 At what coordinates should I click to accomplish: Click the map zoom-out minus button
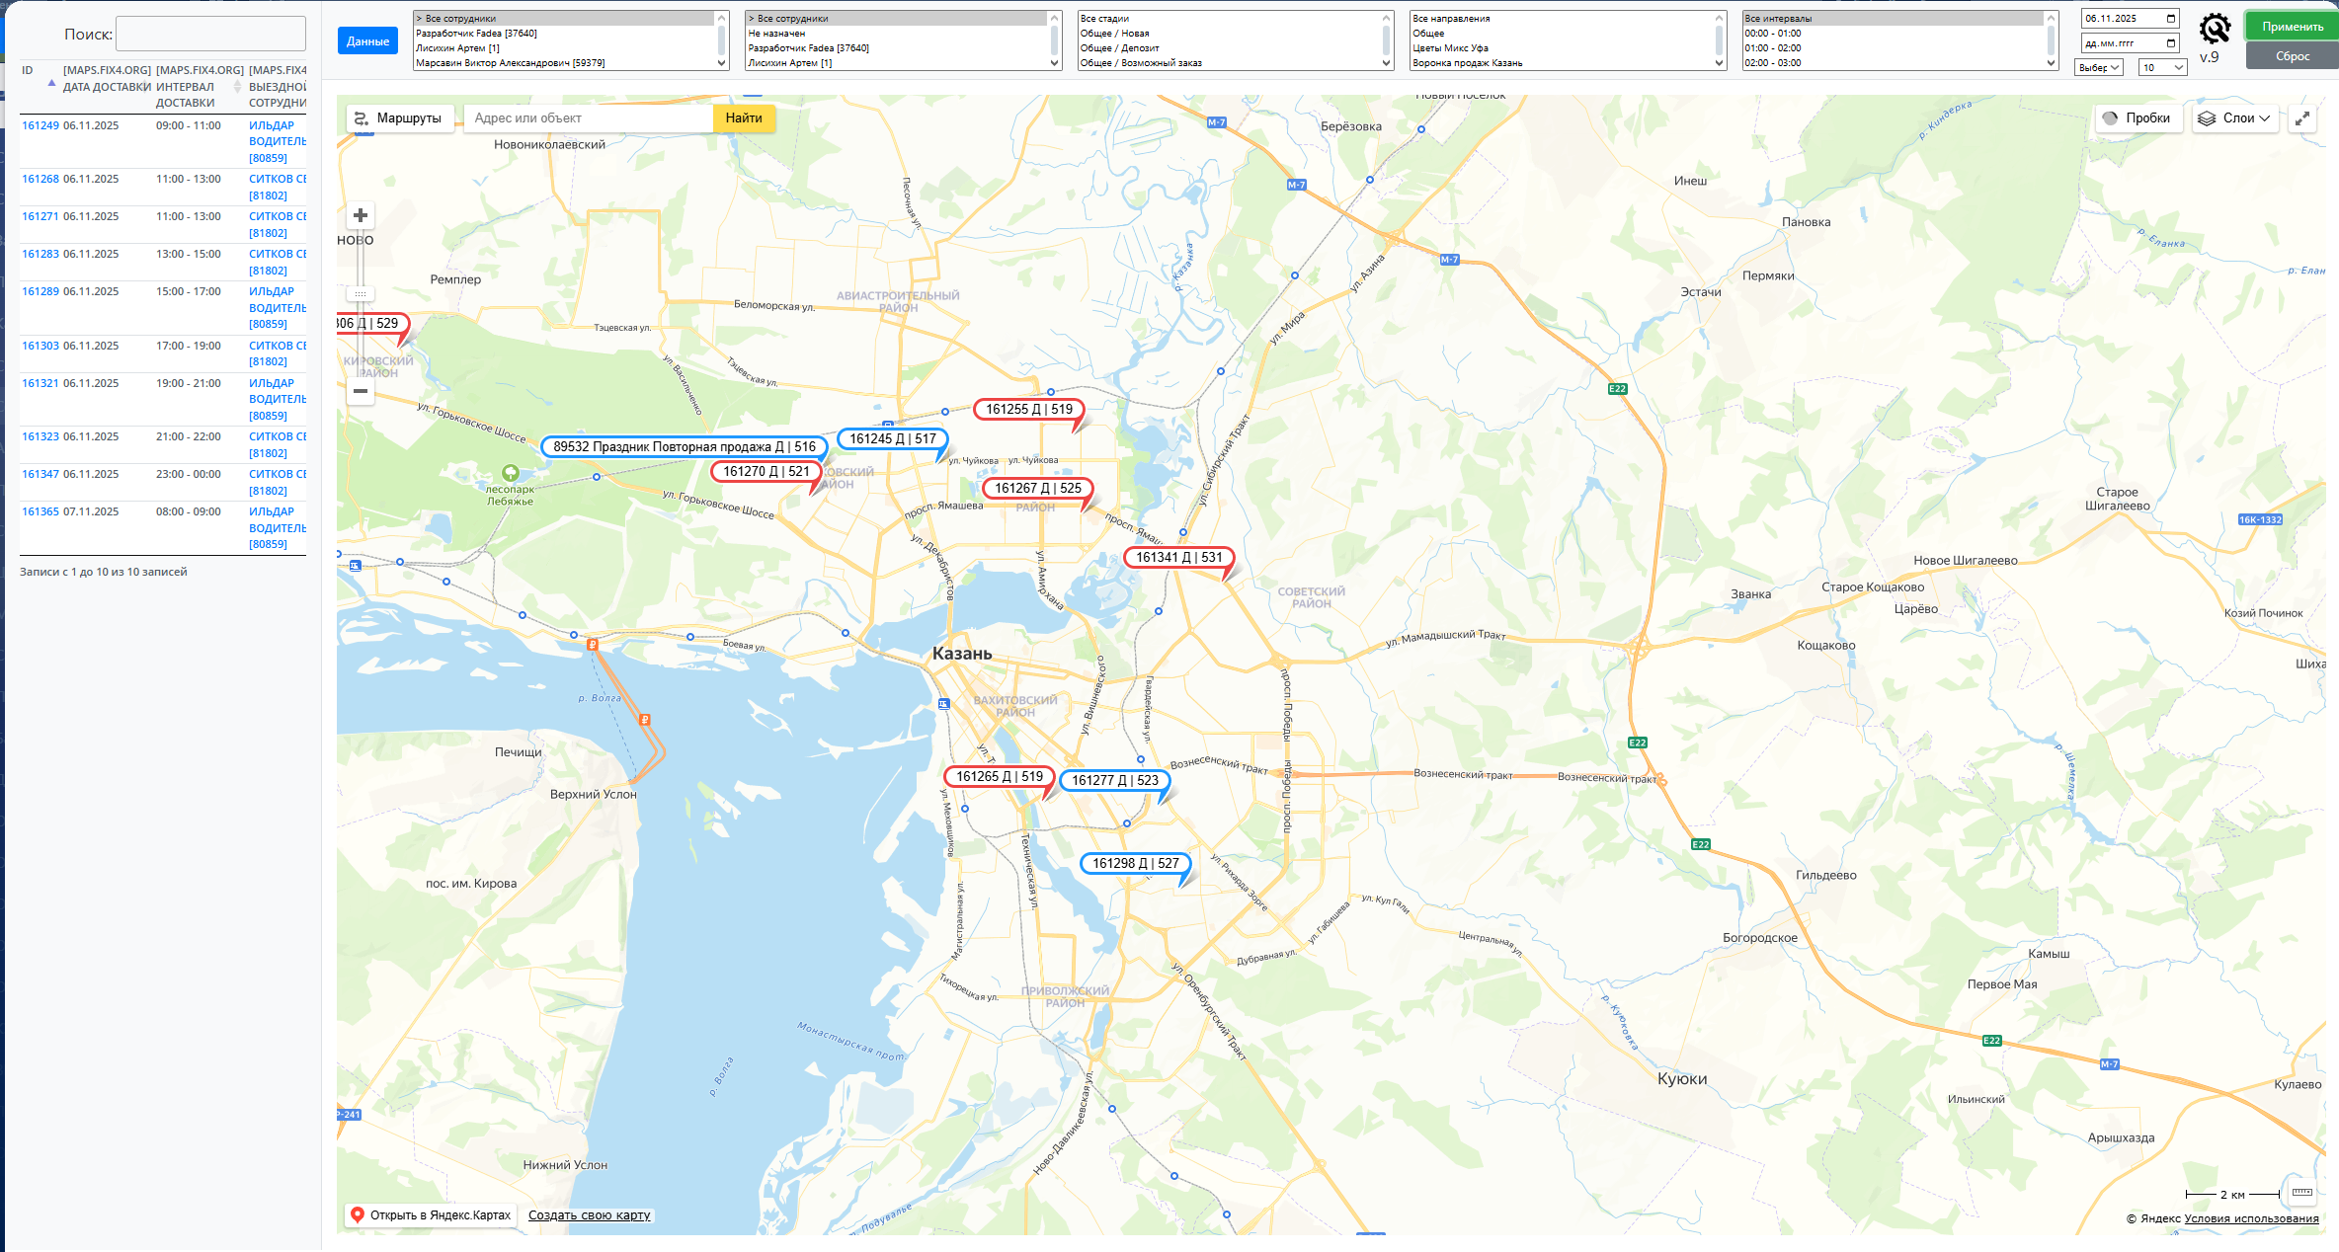coord(361,391)
